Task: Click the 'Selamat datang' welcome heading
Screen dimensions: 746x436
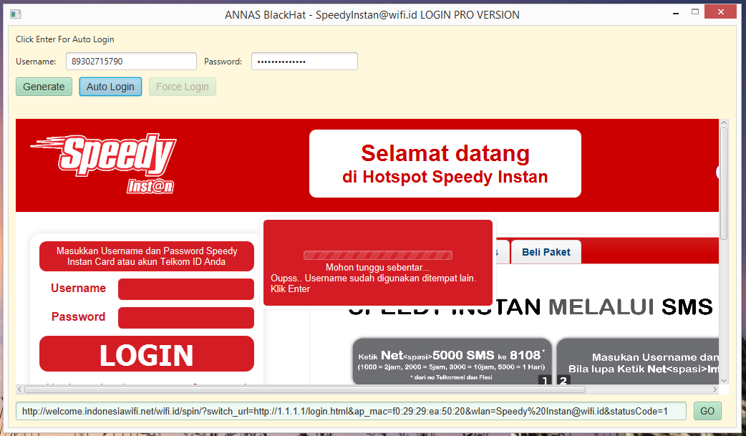Action: [445, 153]
